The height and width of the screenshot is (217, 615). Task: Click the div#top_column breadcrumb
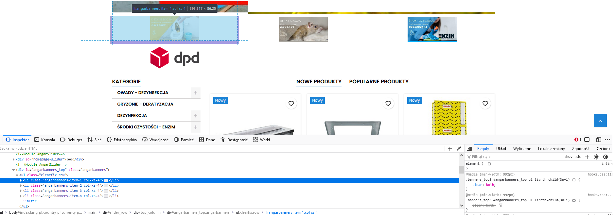[147, 212]
